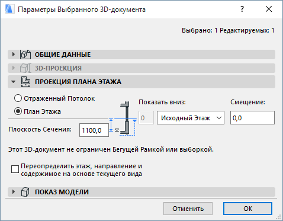This screenshot has height=221, width=283.
Task: Click the ПОКАЗ МОДЕЛИ header title
Action: 62,192
